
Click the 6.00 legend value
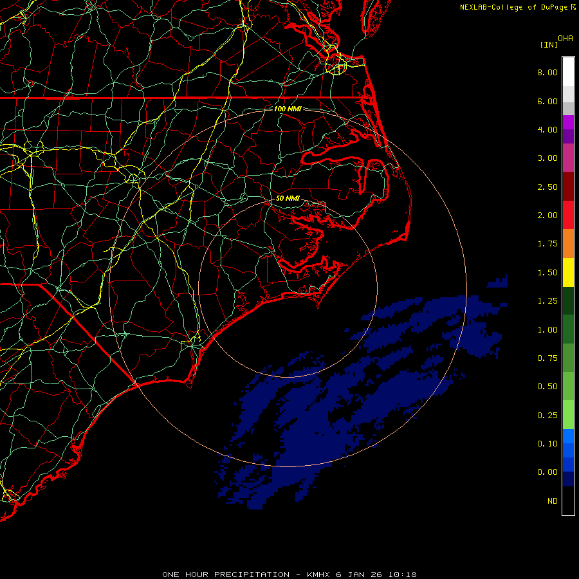[547, 101]
